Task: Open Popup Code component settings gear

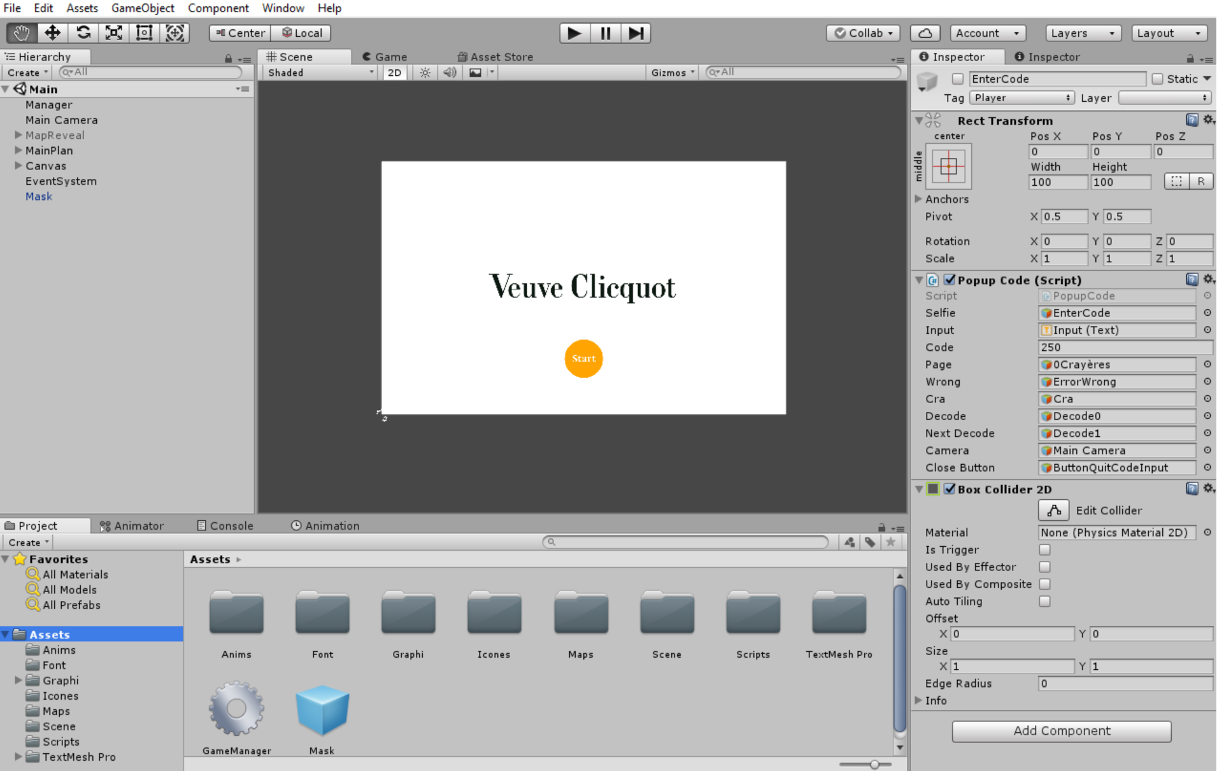Action: (x=1208, y=279)
